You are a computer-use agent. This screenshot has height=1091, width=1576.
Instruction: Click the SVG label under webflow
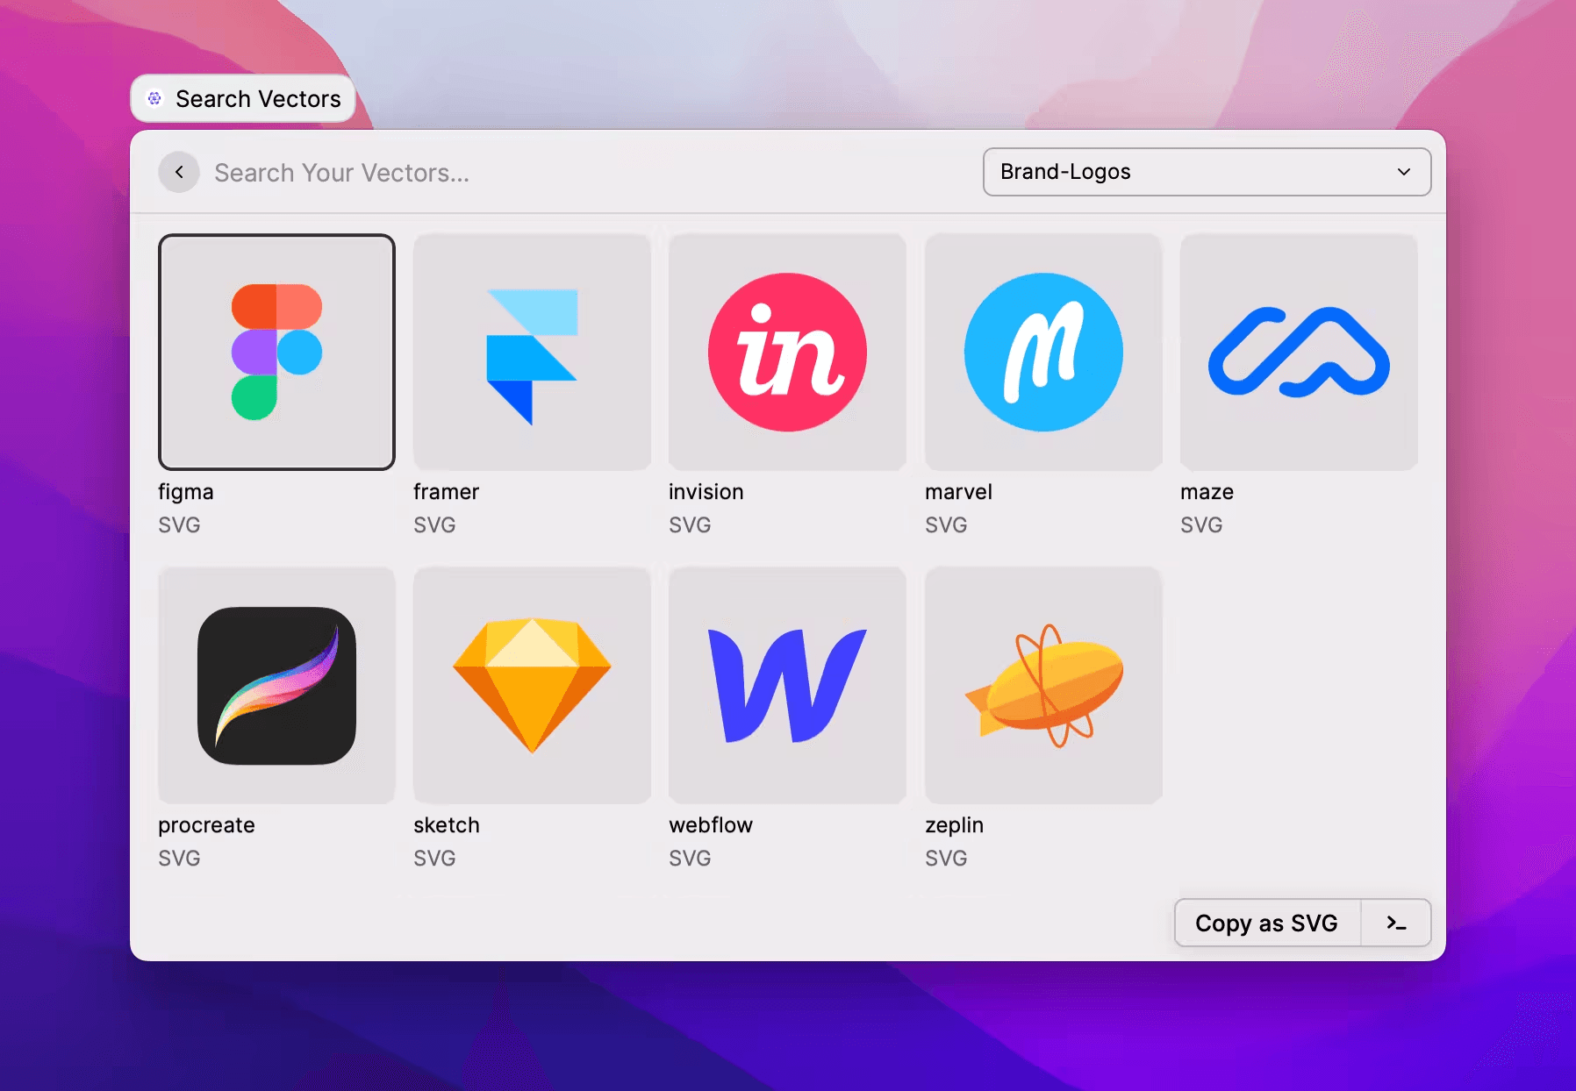pos(690,859)
